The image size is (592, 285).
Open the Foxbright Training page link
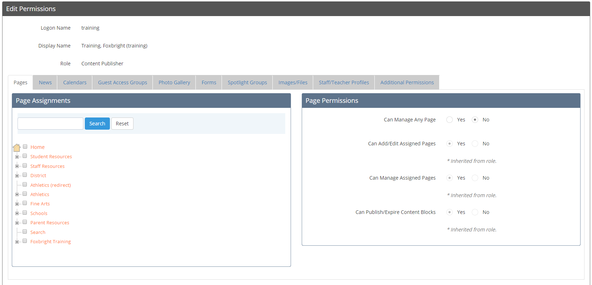(x=50, y=241)
